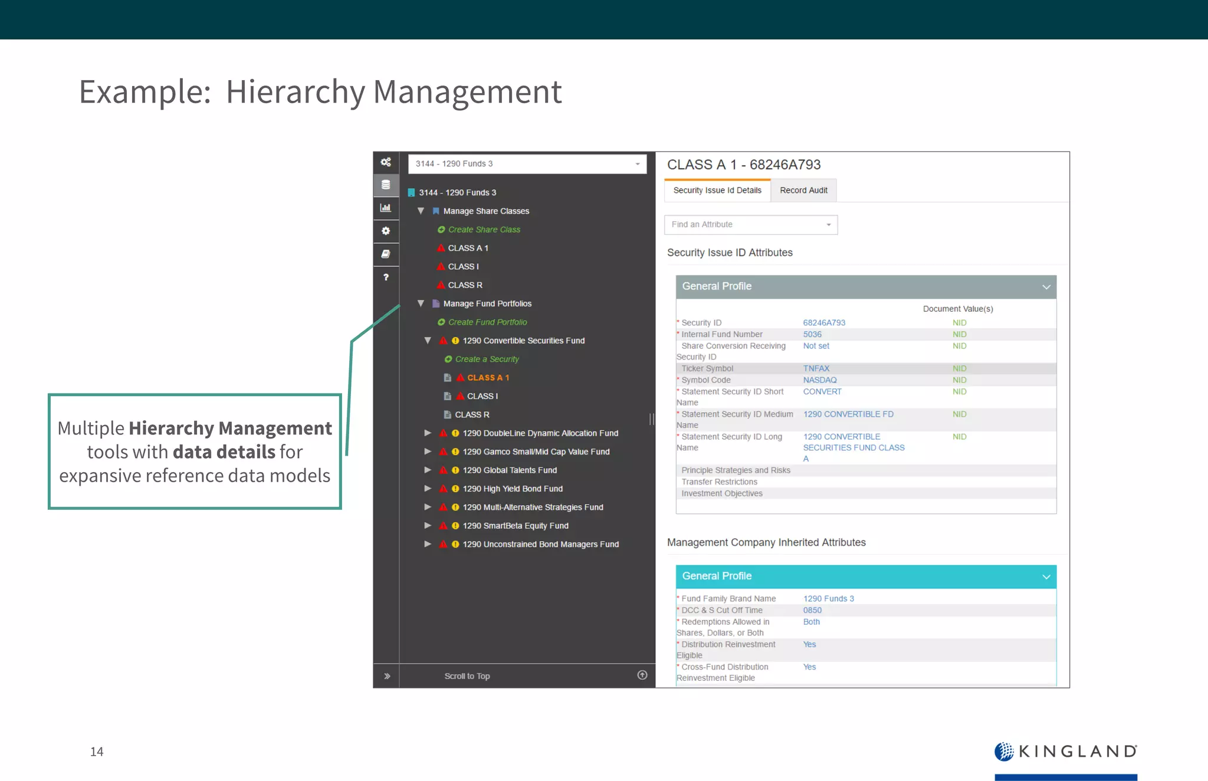Expand sidebar with double chevron icon
Viewport: 1208px width, 781px height.
tap(387, 676)
